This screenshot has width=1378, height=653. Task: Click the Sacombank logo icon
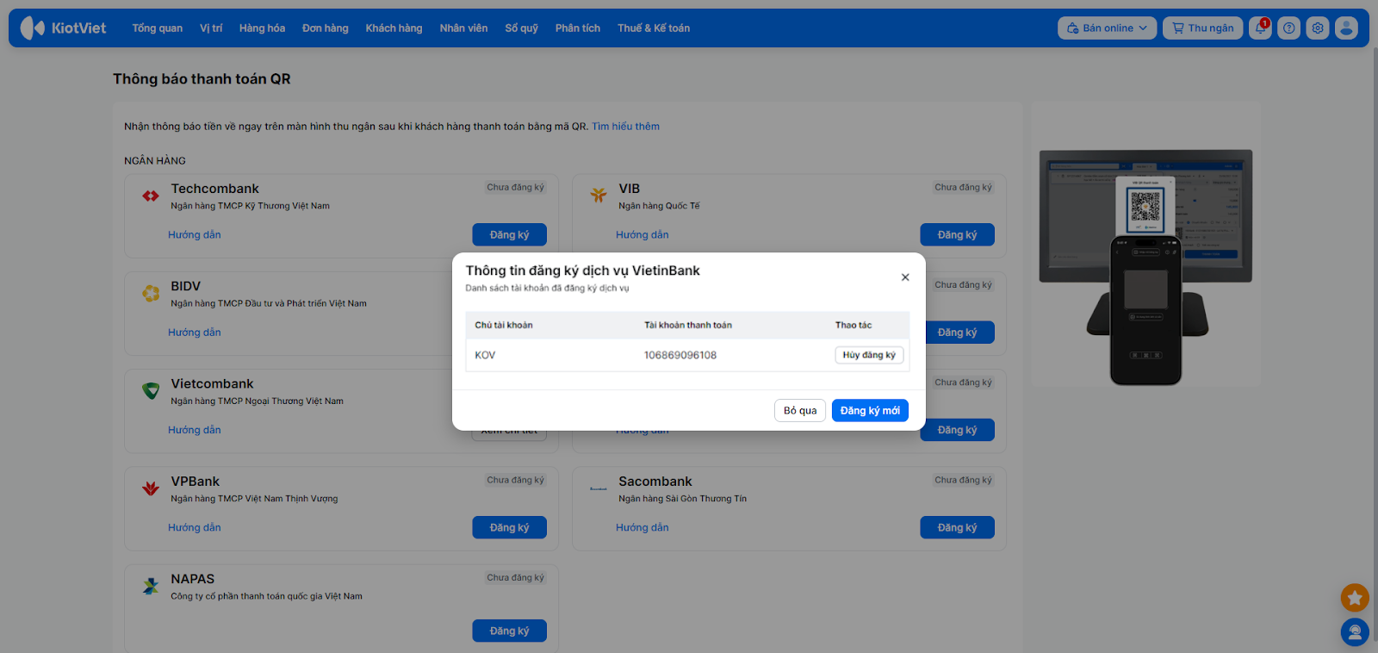click(599, 488)
